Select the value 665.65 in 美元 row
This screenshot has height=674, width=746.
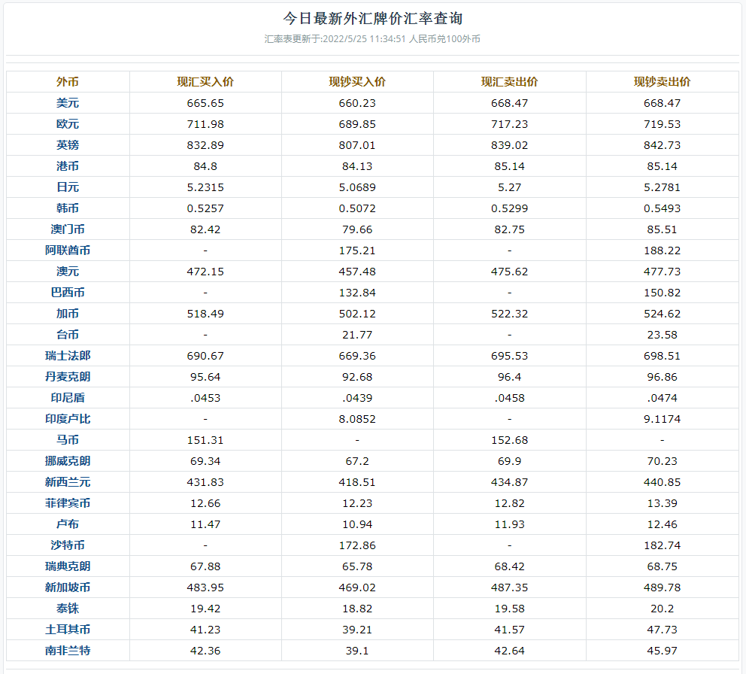point(205,103)
